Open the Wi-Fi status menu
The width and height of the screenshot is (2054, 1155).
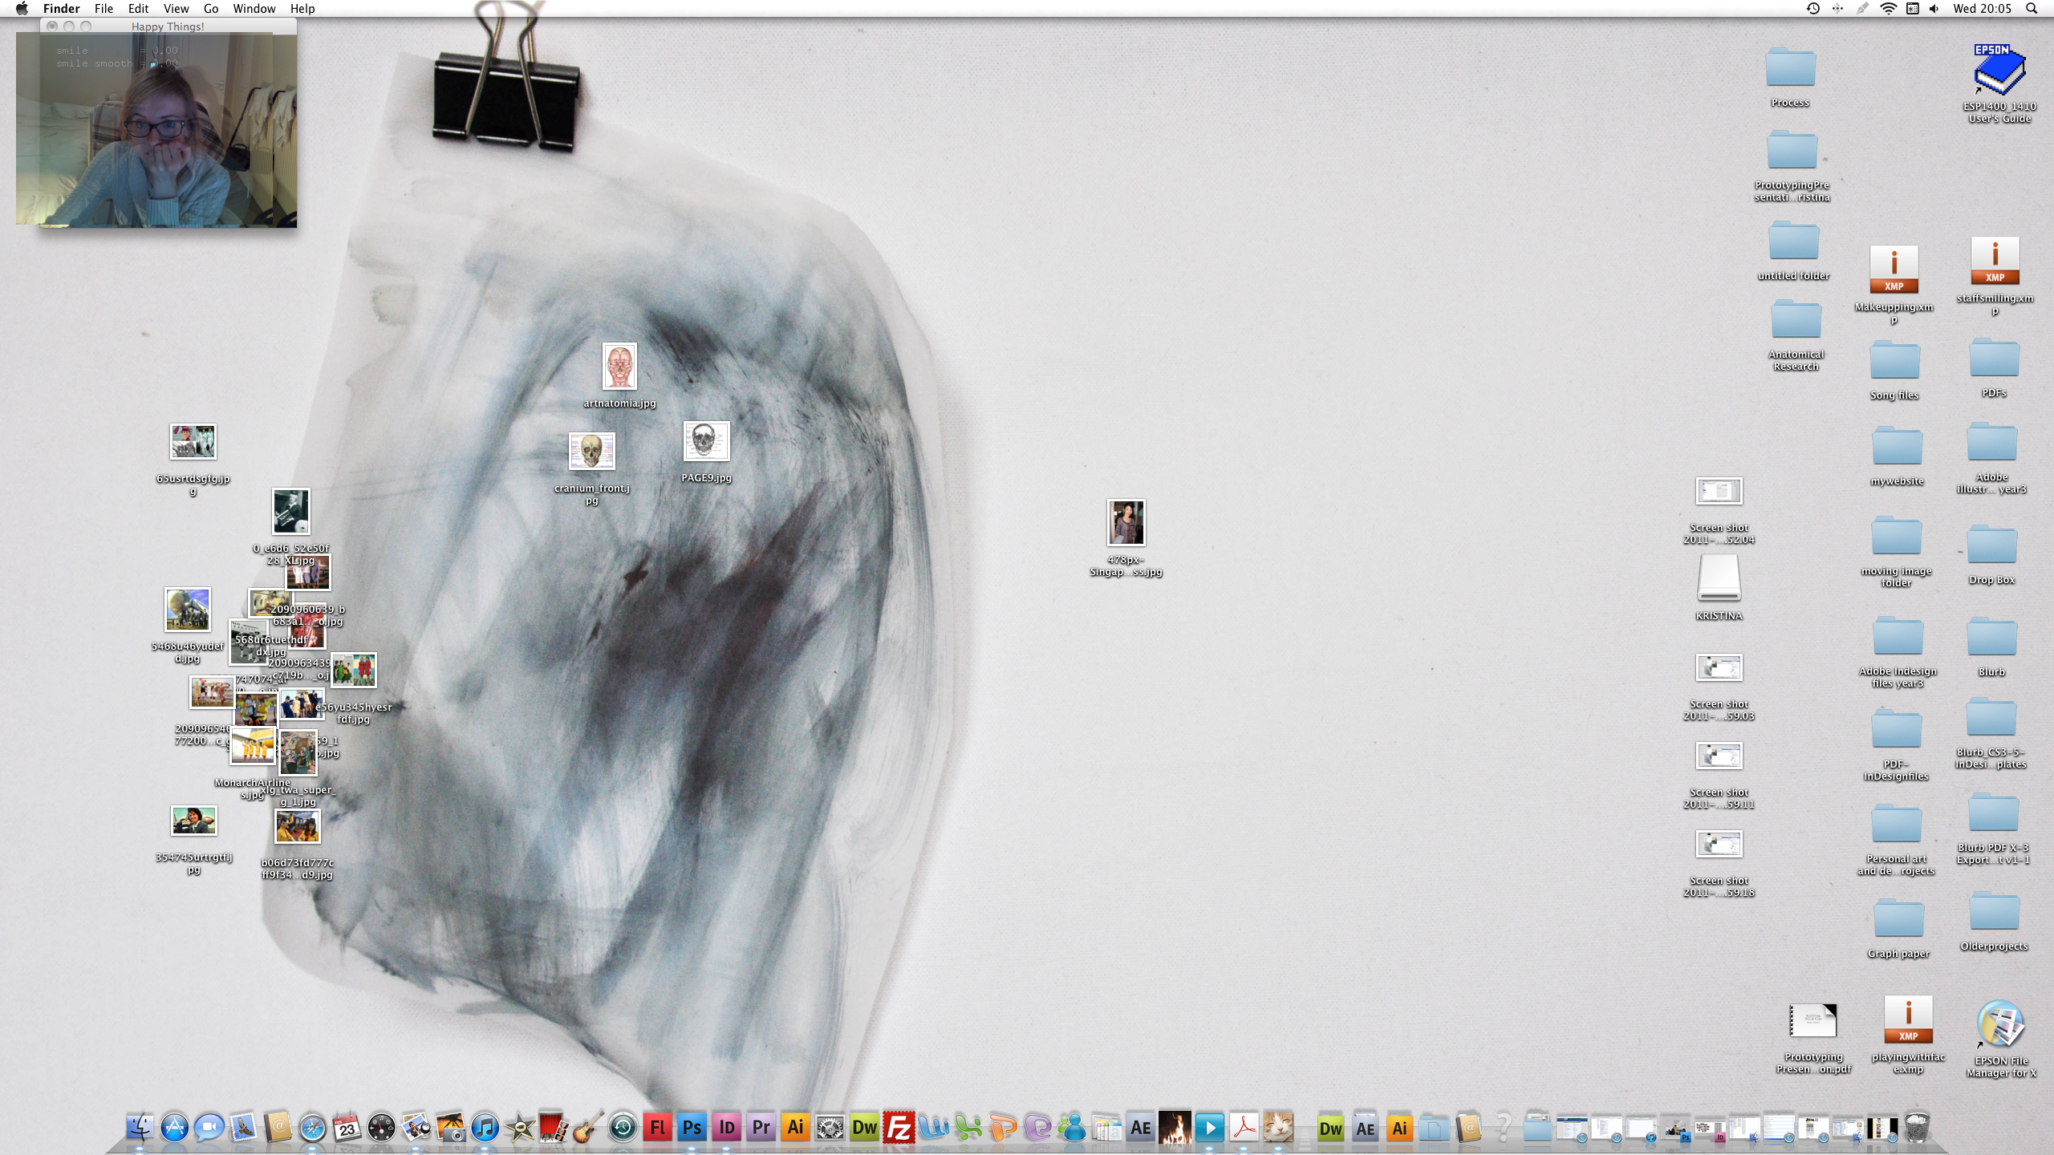[x=1888, y=9]
